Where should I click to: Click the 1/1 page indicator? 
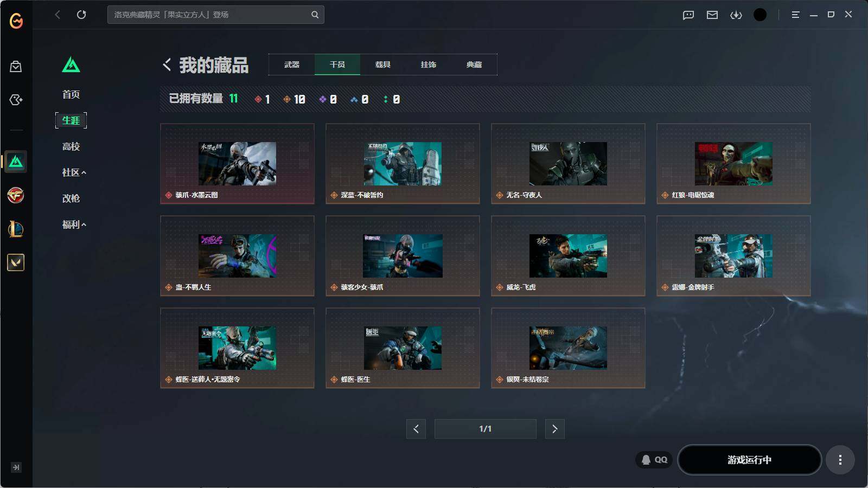[485, 429]
